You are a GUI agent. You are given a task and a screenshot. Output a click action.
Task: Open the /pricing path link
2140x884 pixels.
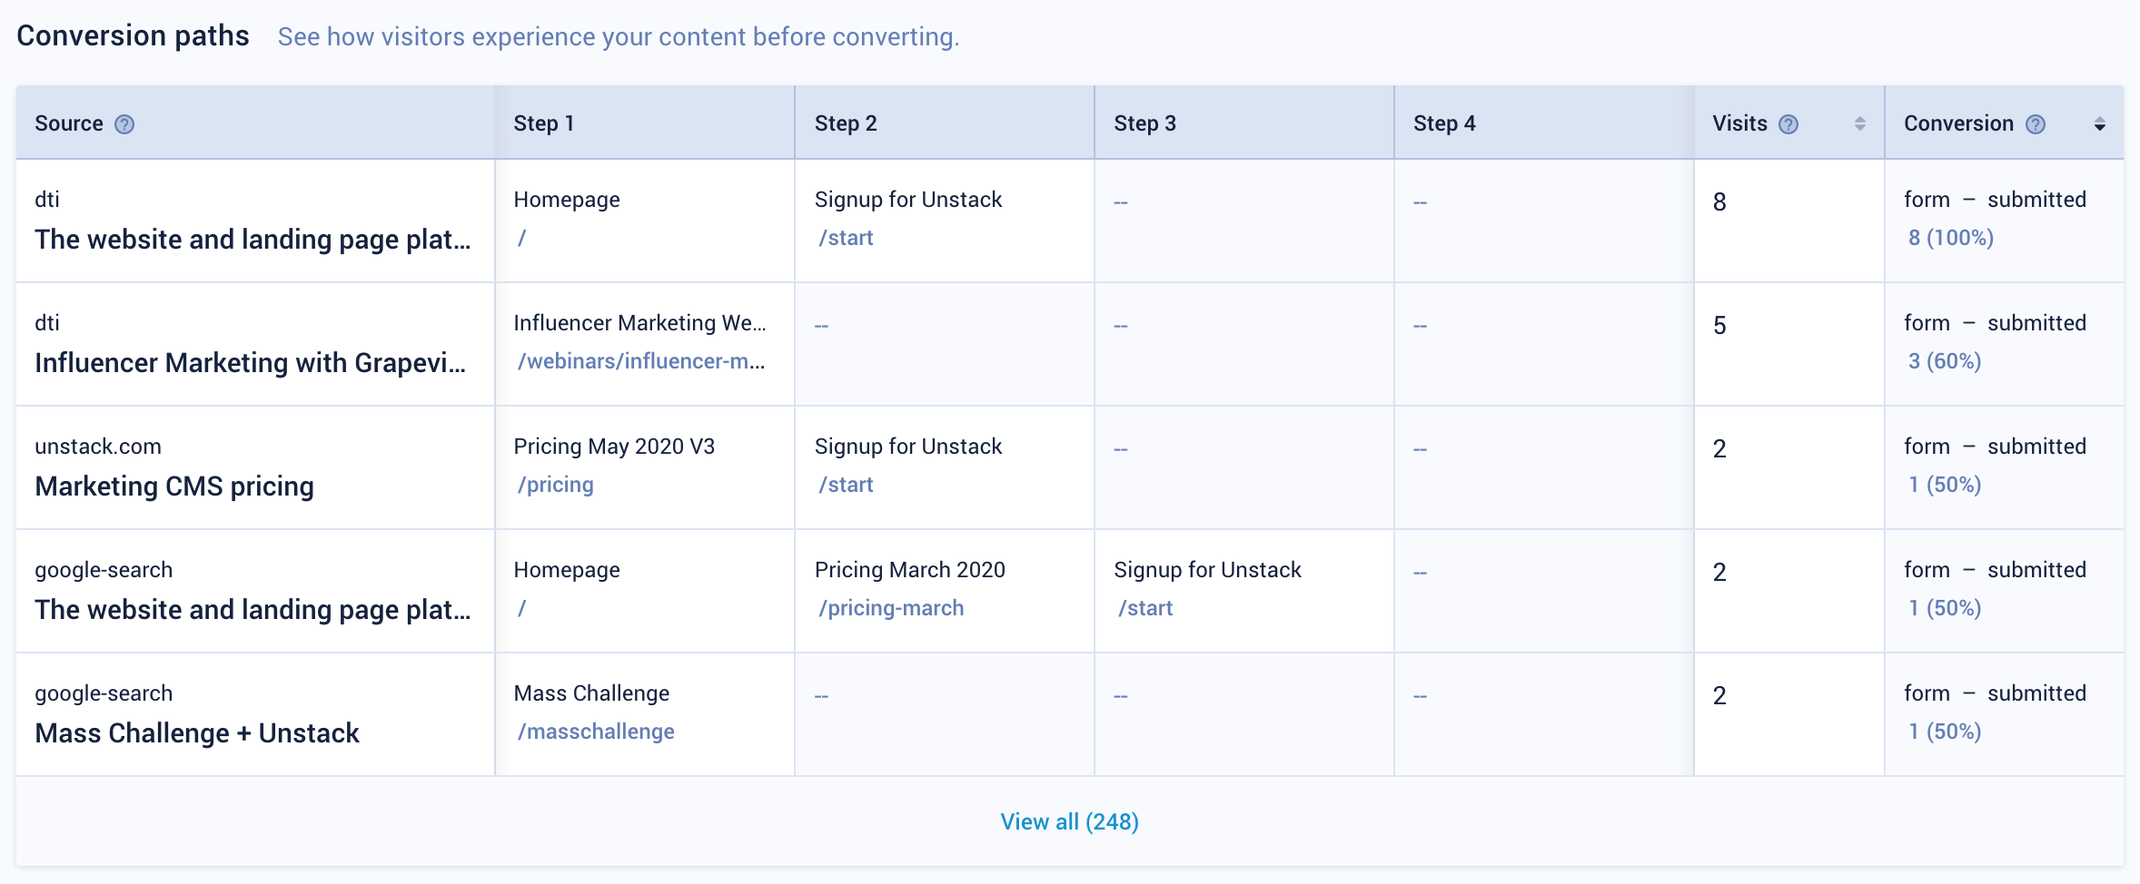point(555,485)
